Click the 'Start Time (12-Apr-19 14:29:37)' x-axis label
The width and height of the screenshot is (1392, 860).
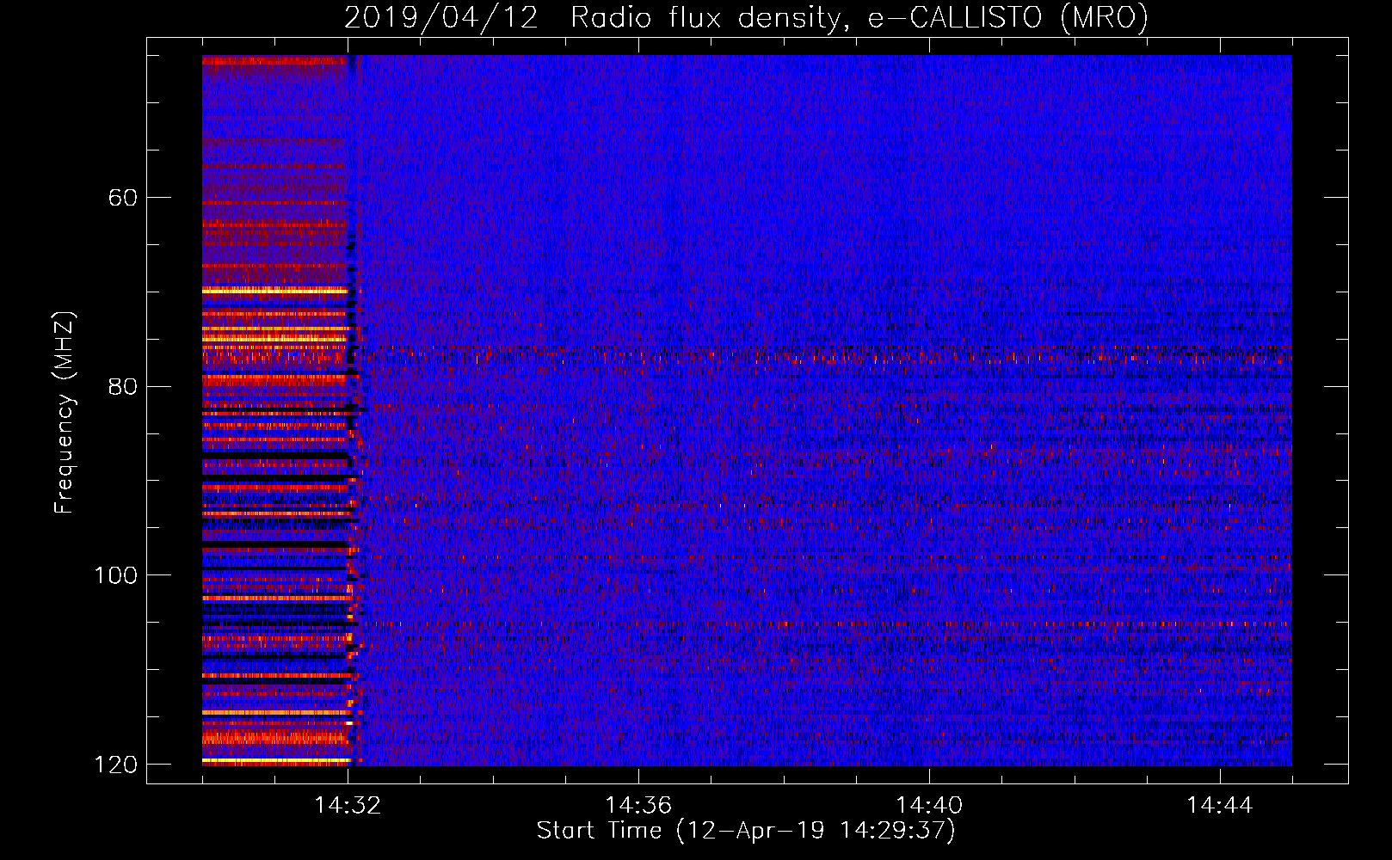[x=746, y=831]
